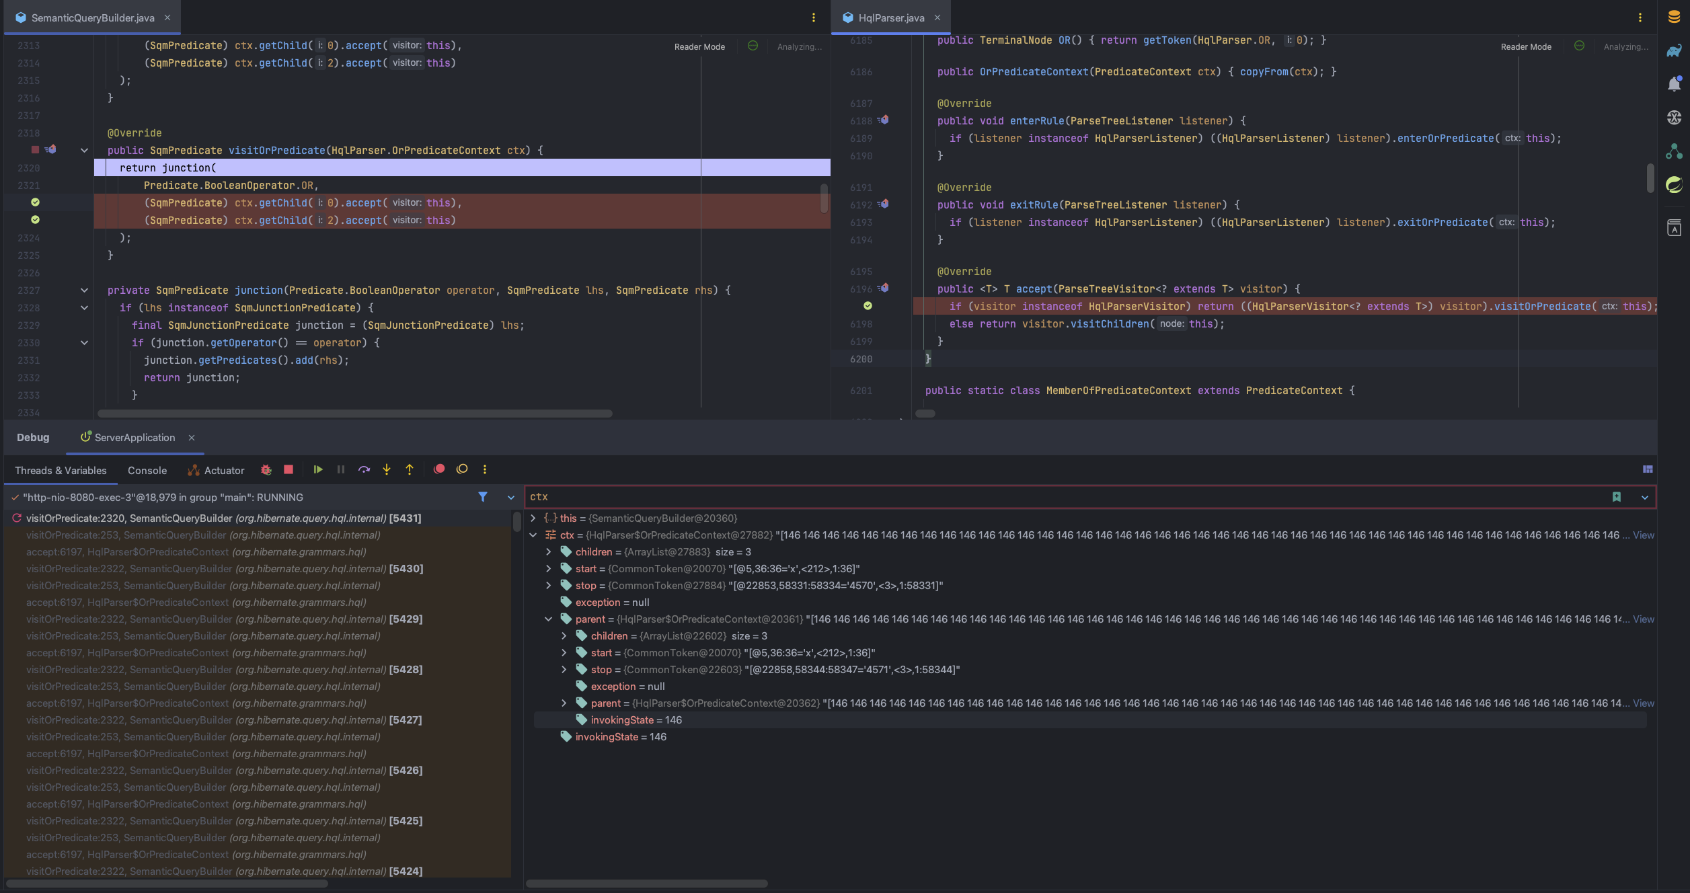This screenshot has height=893, width=1690.
Task: Toggle breakpoint on HqlParser line 6197
Action: [868, 306]
